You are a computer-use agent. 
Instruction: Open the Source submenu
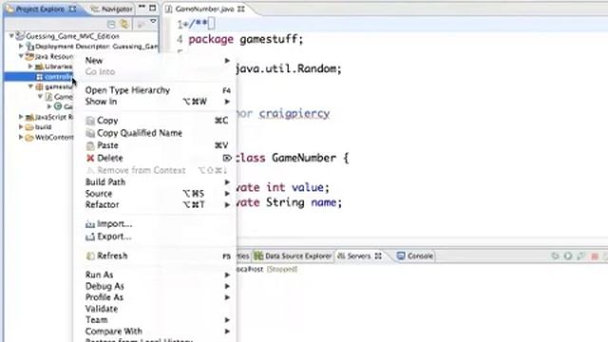(x=155, y=194)
